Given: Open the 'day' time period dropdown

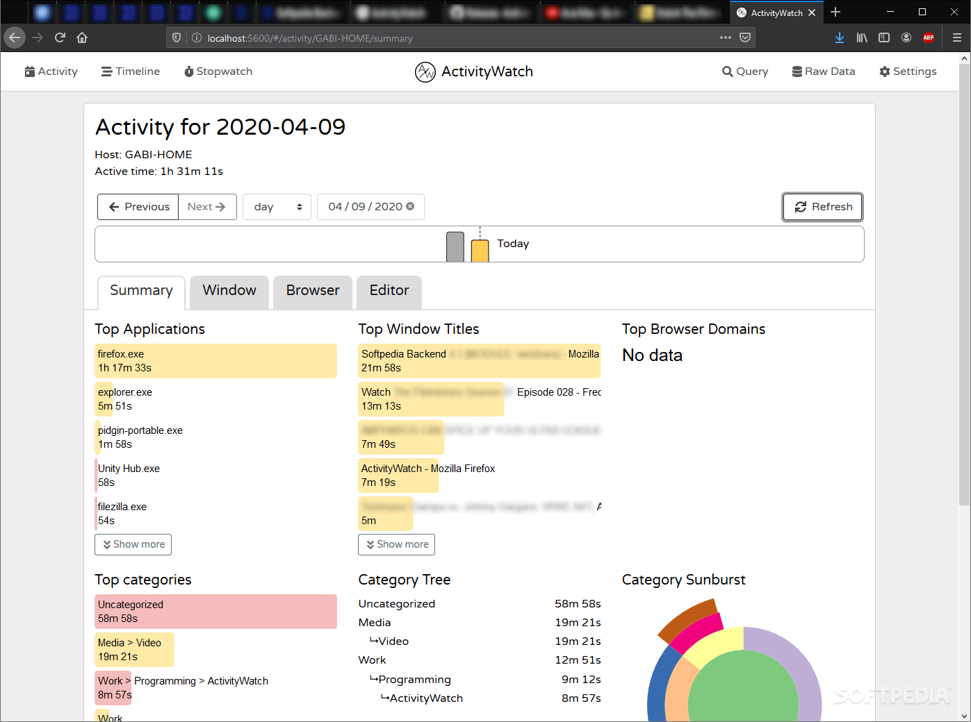Looking at the screenshot, I should (x=277, y=206).
